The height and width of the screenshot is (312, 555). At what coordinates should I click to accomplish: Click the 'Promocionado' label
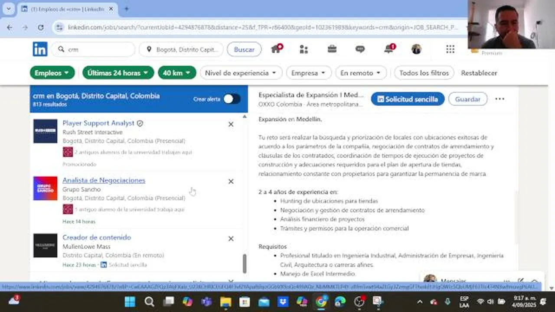coord(79,164)
